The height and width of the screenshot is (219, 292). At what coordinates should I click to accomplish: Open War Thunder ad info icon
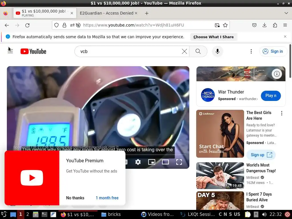pos(277,74)
